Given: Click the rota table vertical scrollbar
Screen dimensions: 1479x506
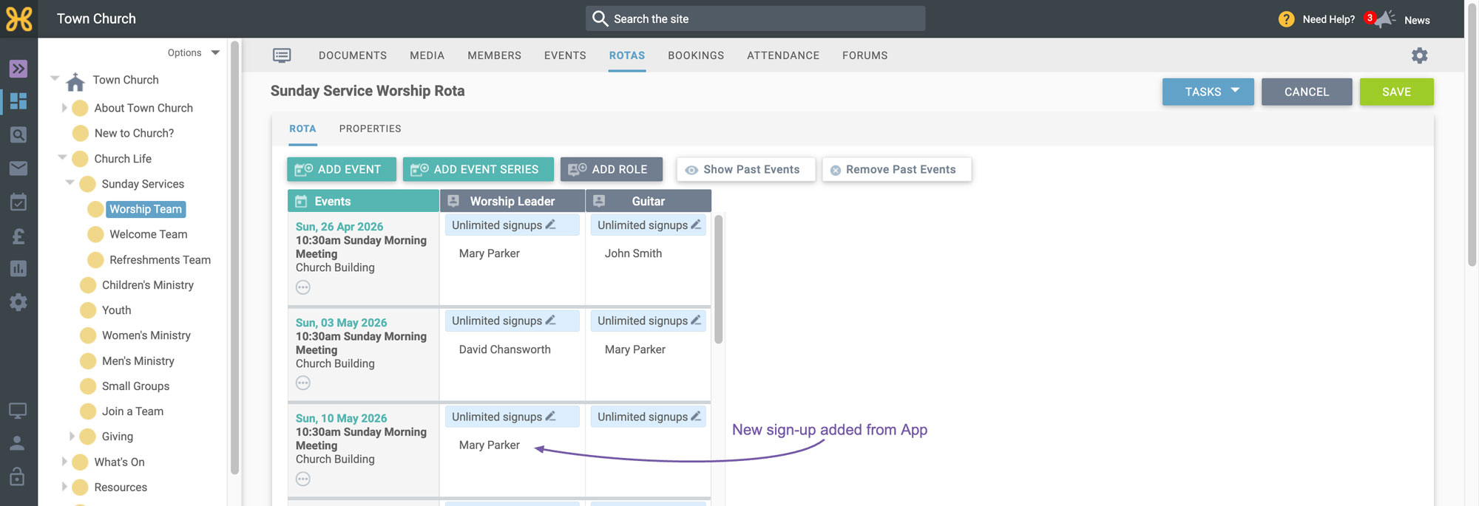Looking at the screenshot, I should (x=718, y=279).
